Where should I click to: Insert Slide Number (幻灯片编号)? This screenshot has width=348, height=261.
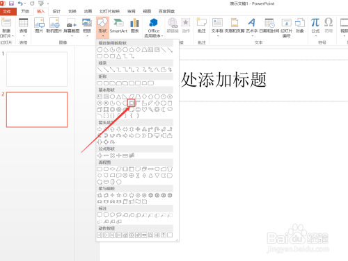coord(286,28)
